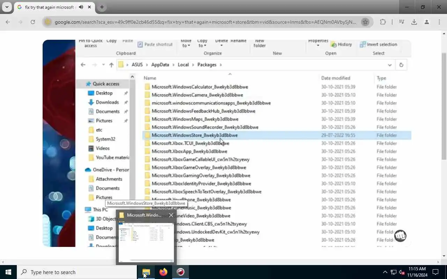Select the Microsoft.WindowsMaps_8wekyb3d8bbwe folder
The height and width of the screenshot is (279, 447).
point(195,119)
